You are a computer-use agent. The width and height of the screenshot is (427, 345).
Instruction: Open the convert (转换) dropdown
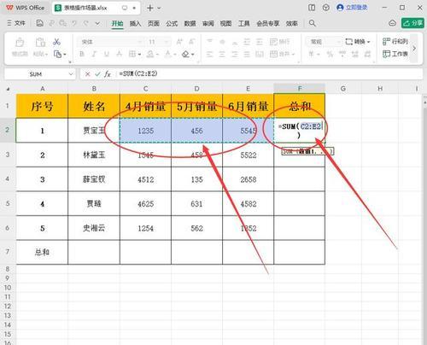tap(358, 42)
